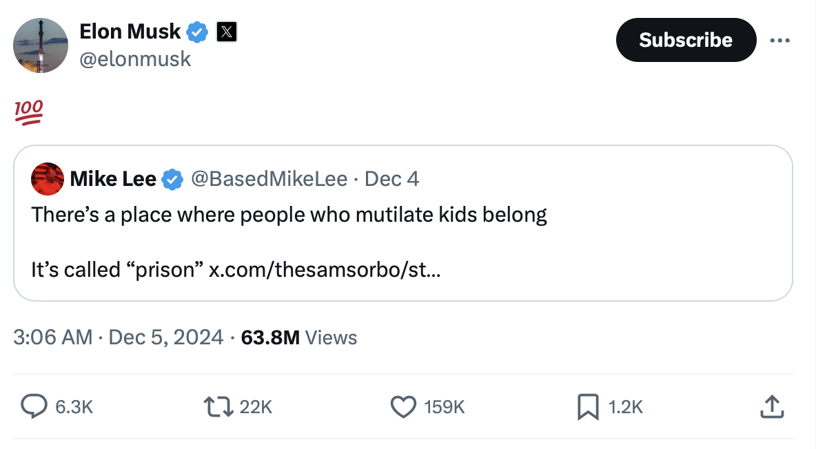Viewport: 816px width, 449px height.
Task: Open Mike Lee's avatar in quoted post
Action: [48, 179]
